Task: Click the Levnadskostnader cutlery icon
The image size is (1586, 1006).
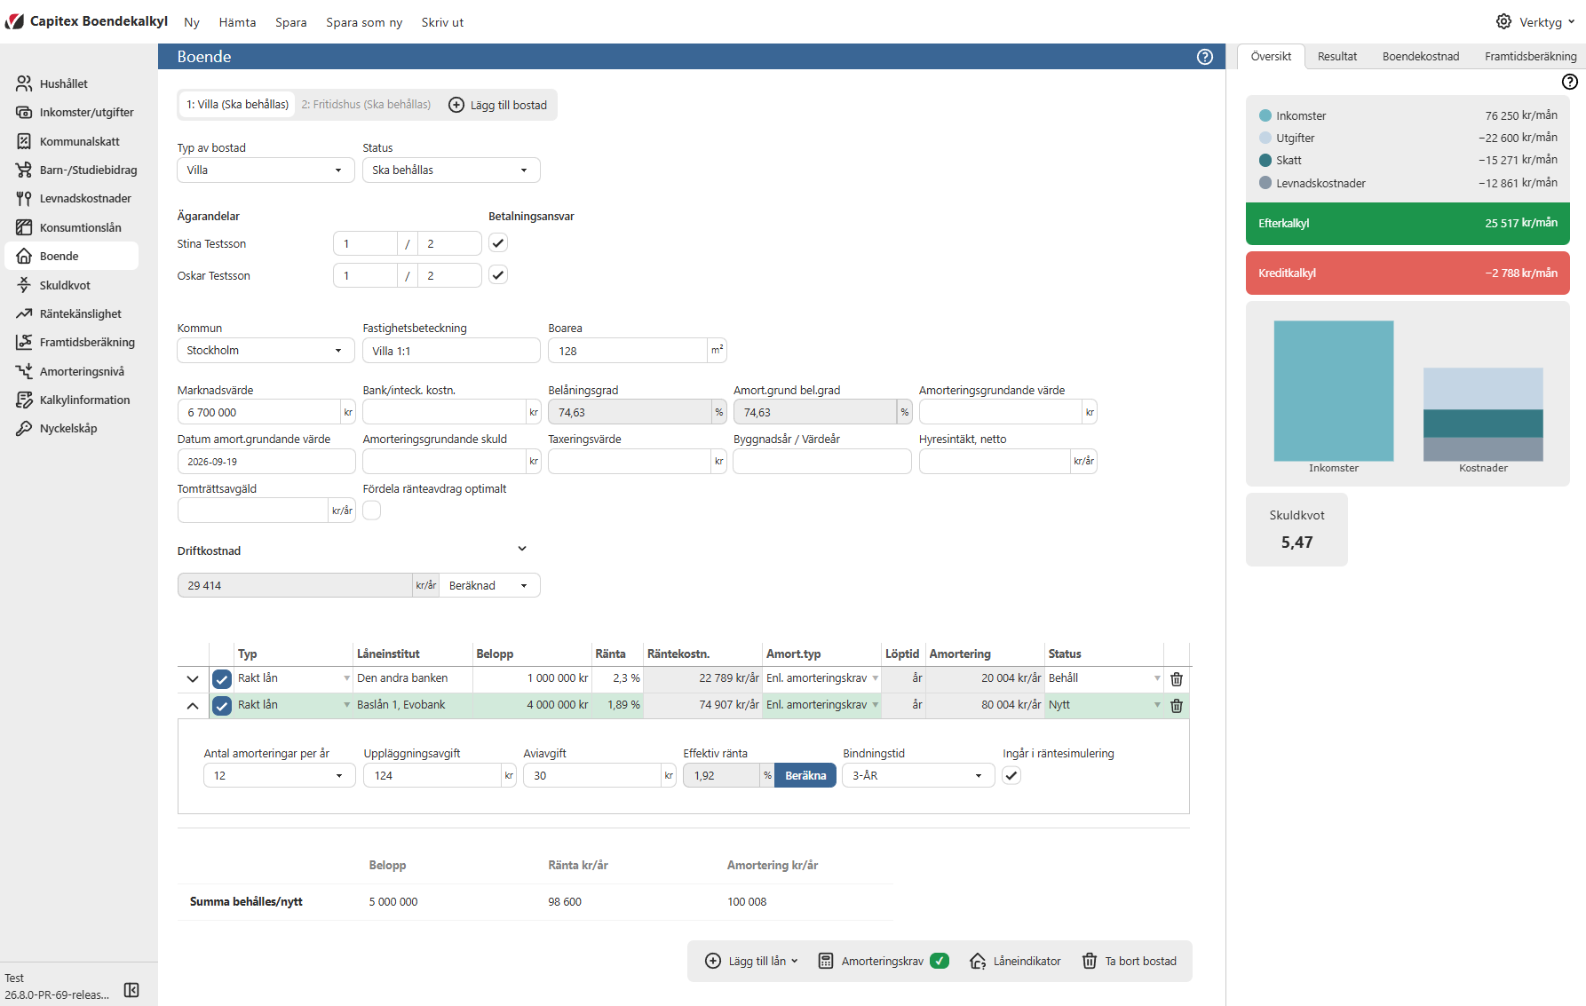Action: click(24, 199)
